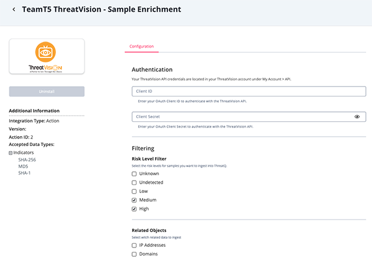Click the Indicators label in data types
Image resolution: width=372 pixels, height=258 pixels.
26,152
